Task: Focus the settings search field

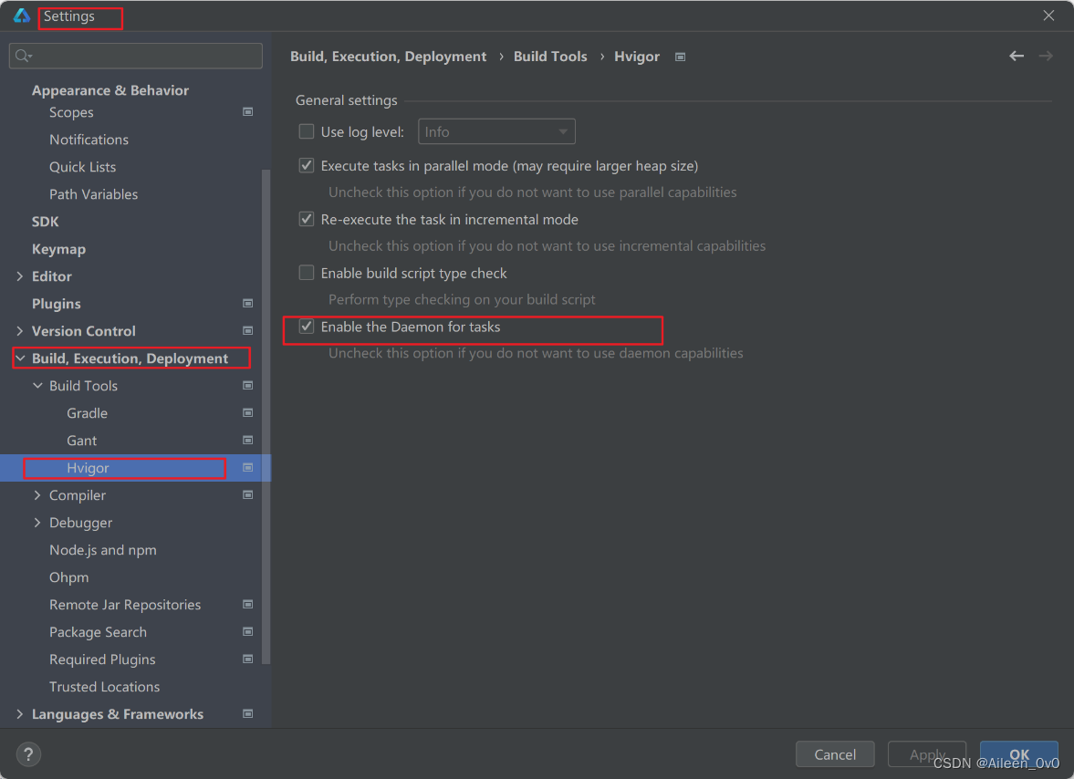Action: coord(136,56)
